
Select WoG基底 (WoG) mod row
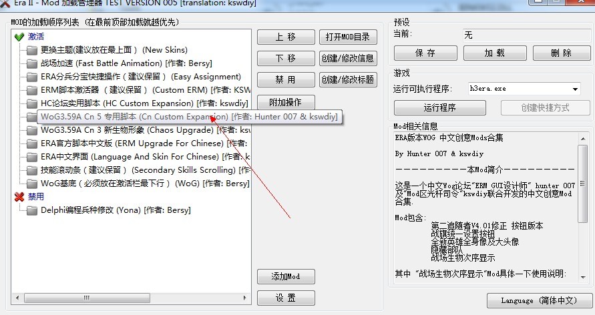(145, 184)
